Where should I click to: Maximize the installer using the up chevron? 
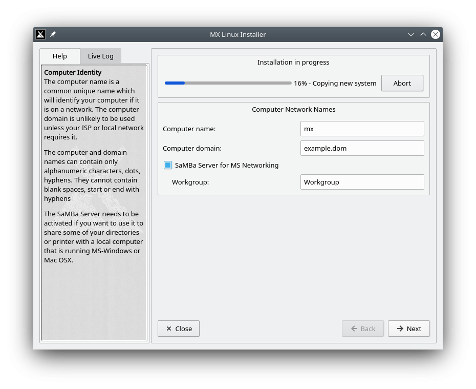pos(423,34)
